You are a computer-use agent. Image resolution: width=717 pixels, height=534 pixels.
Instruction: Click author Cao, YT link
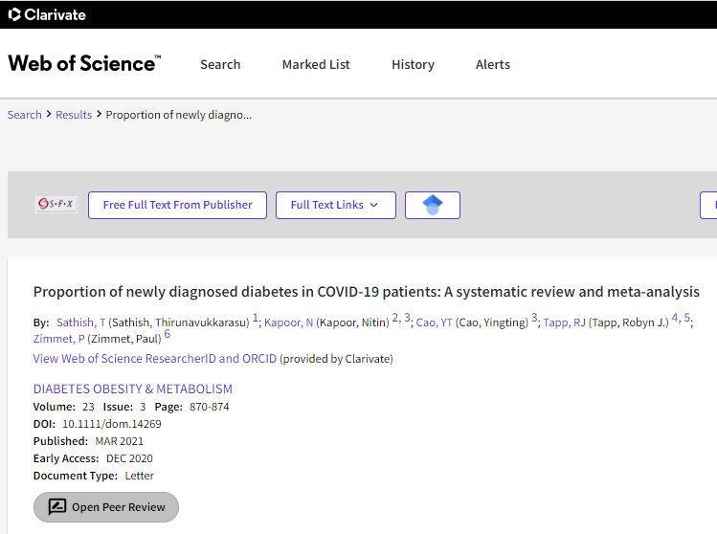coord(434,323)
